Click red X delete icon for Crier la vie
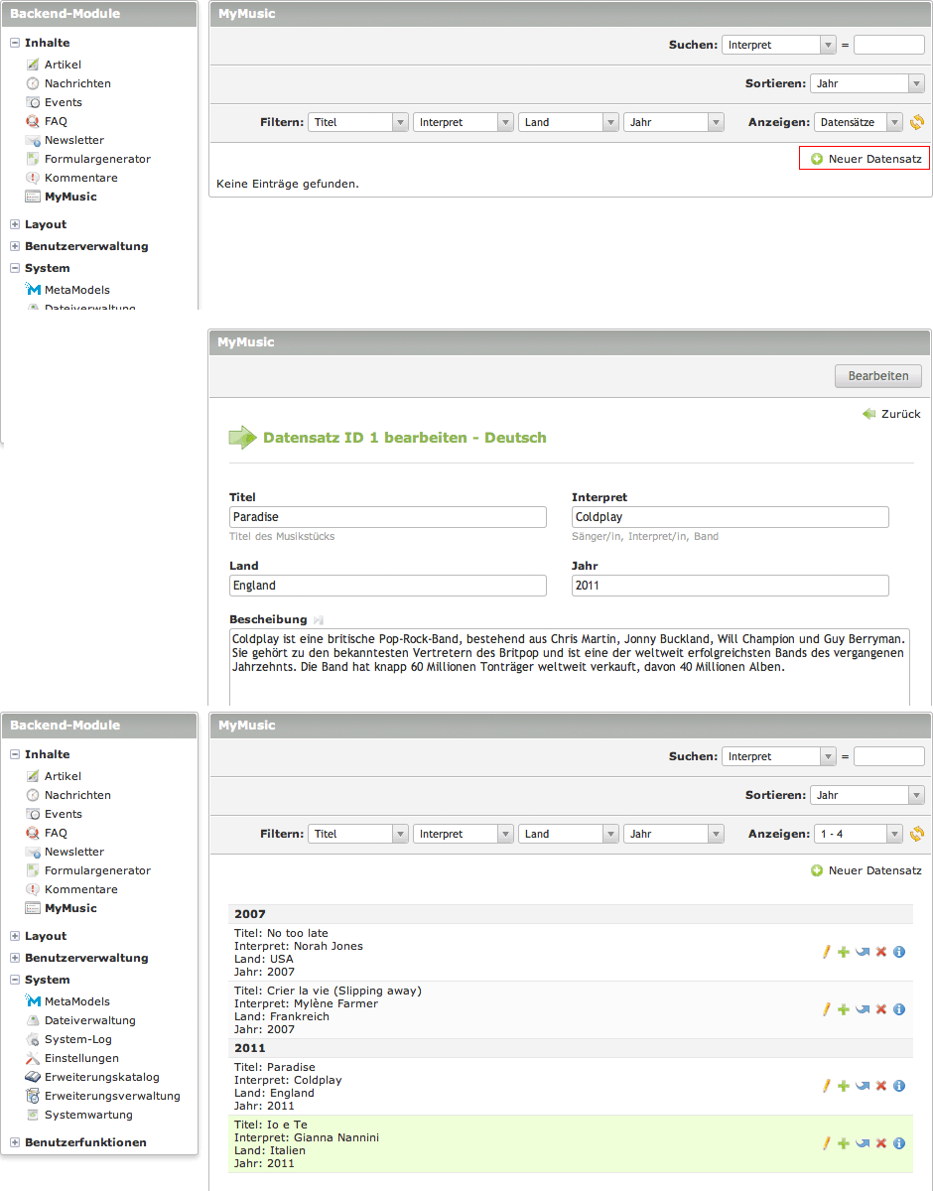Viewport: 933px width, 1191px height. click(x=880, y=1009)
